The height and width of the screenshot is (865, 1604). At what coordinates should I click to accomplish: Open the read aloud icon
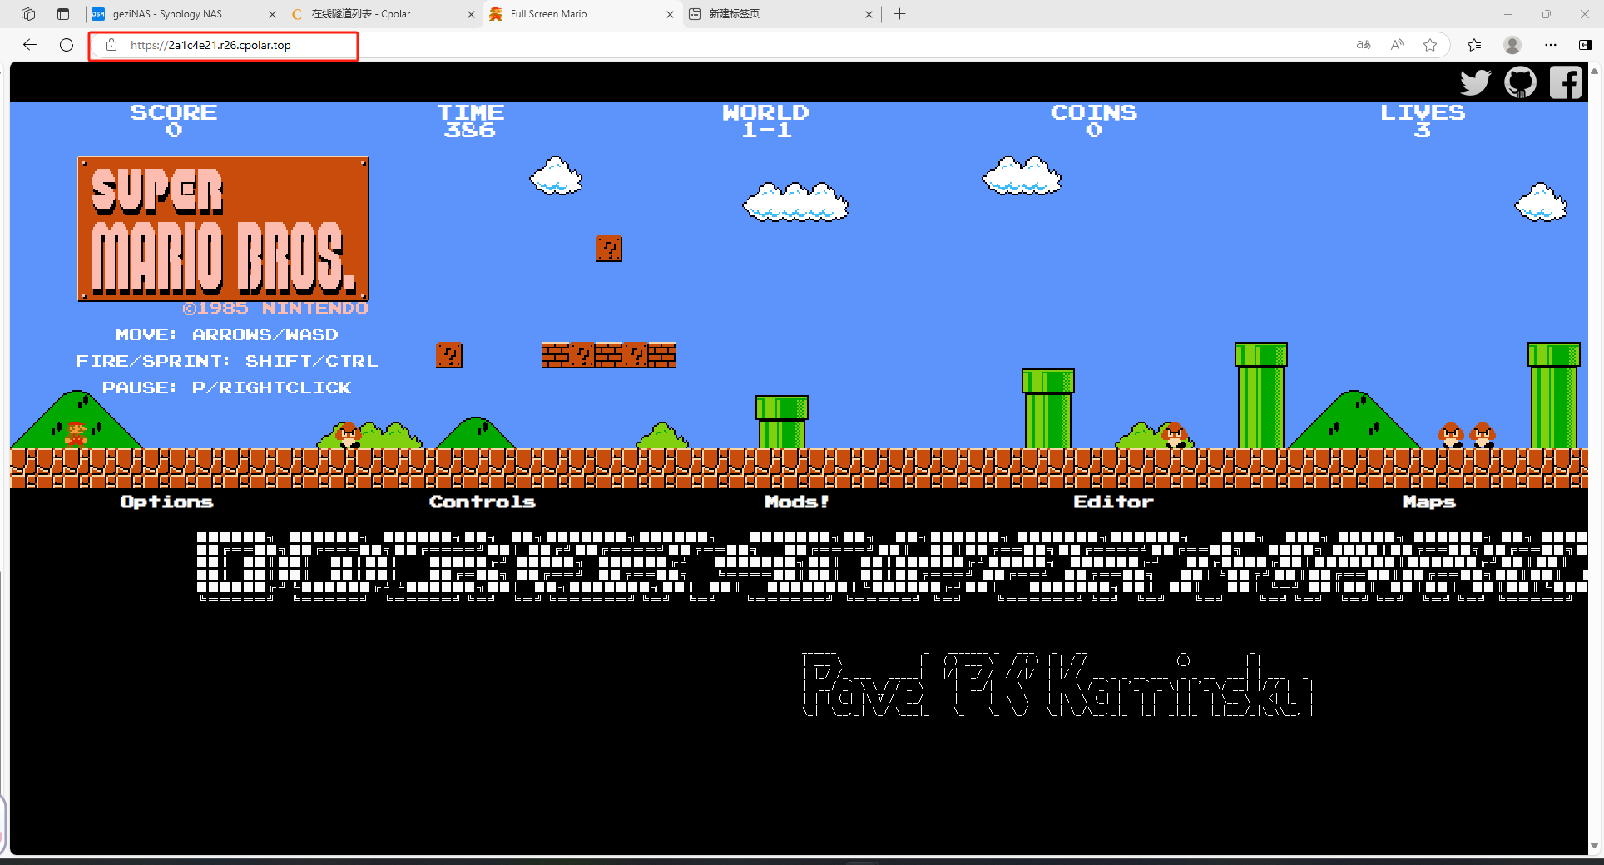tap(1397, 45)
